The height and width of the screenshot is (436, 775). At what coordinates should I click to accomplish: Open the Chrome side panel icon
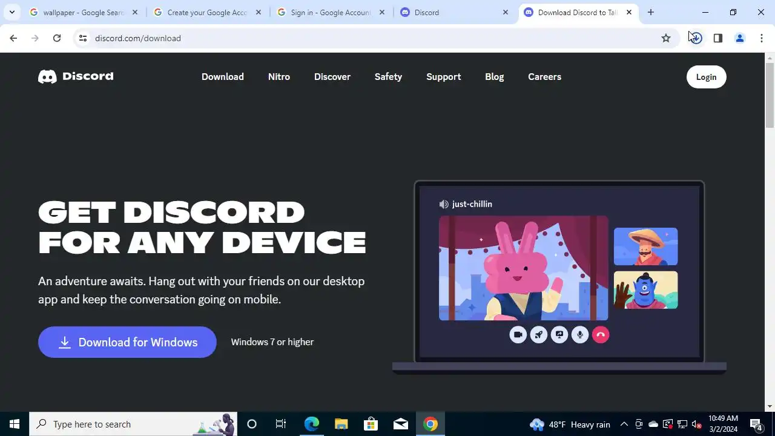click(717, 38)
